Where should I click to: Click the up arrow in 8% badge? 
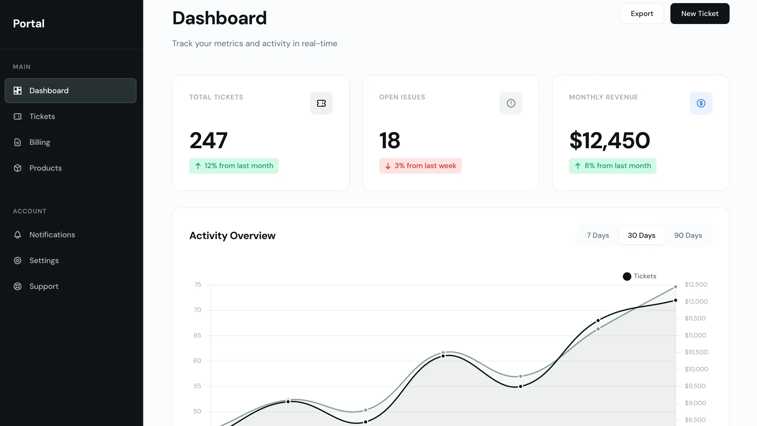(x=578, y=166)
